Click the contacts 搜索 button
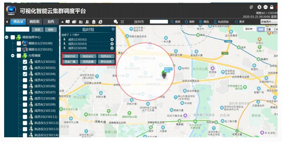The width and height of the screenshot is (282, 142). 37,30
